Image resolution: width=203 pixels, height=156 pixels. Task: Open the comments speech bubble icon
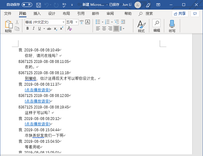click(195, 13)
